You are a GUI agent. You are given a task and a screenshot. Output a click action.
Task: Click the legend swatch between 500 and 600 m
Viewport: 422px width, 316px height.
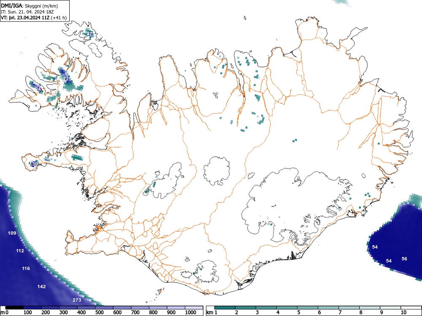104,308
